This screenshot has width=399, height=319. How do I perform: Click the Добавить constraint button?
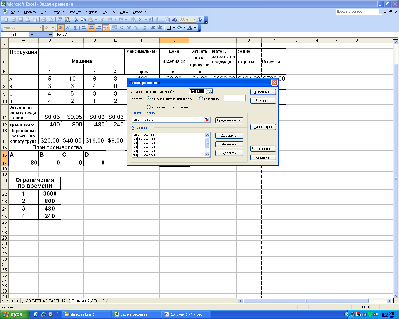229,136
